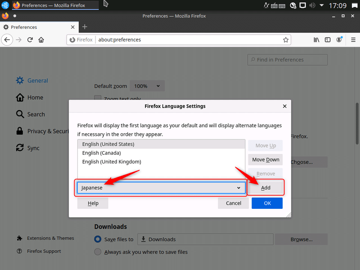Open the Search preferences category

click(x=30, y=114)
